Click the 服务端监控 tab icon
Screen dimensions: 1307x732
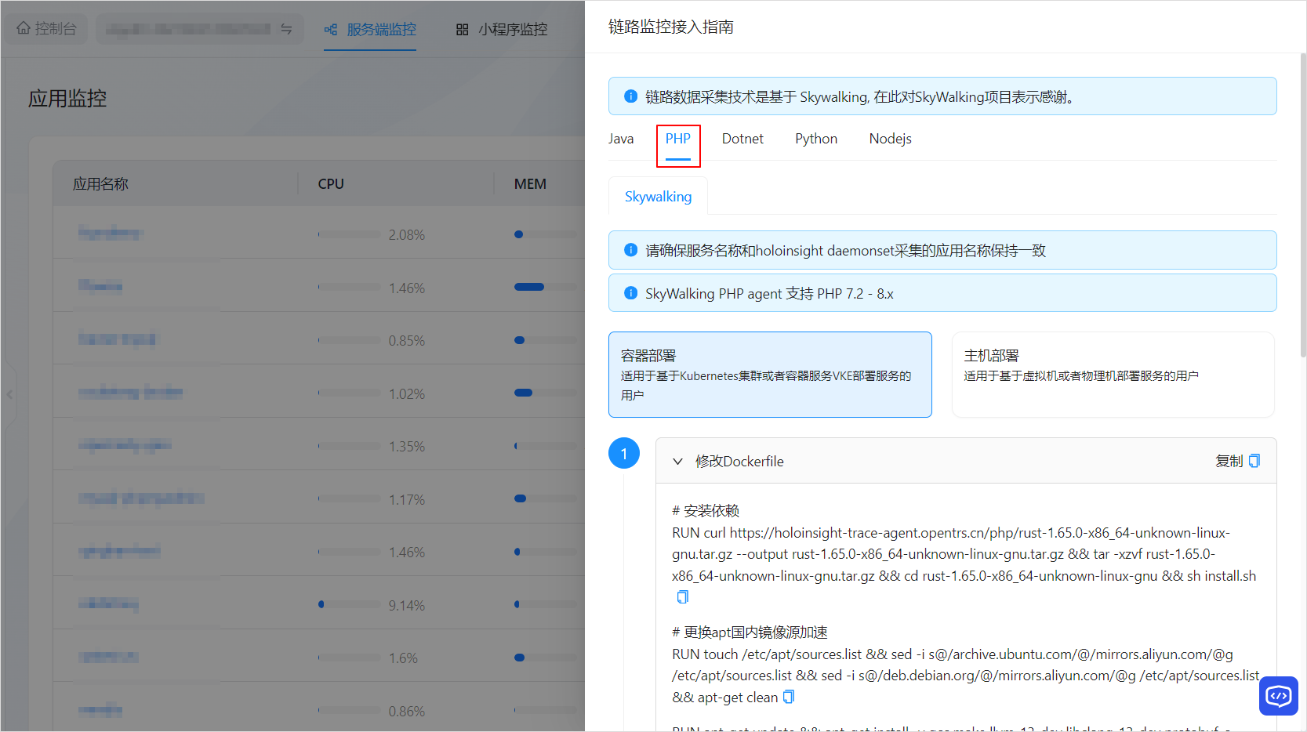tap(331, 29)
